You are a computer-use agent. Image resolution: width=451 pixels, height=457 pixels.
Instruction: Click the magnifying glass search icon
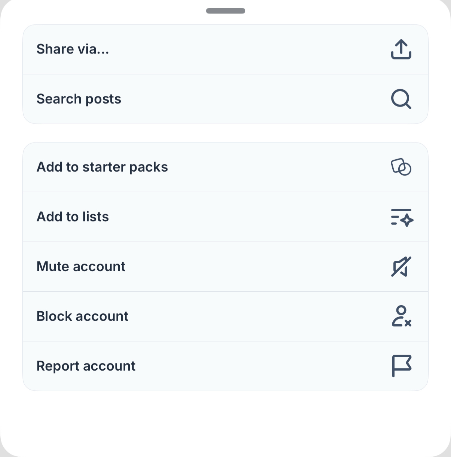[x=401, y=99]
